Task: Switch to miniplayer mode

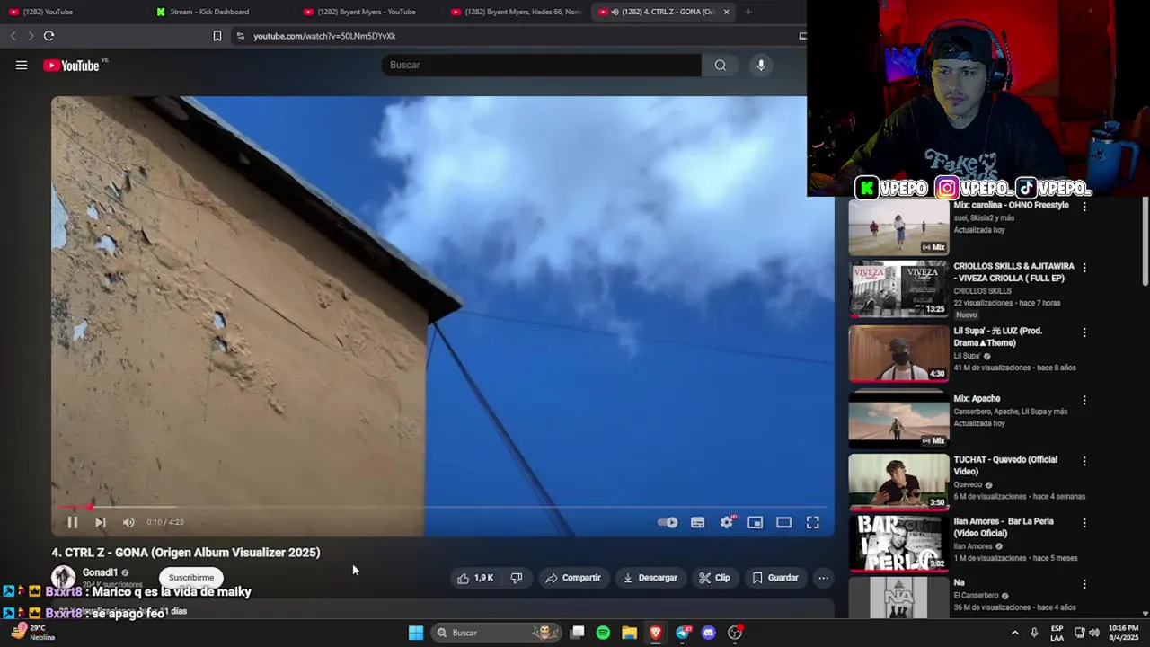Action: point(756,522)
